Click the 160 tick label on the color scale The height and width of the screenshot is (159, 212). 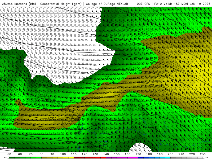[127, 154]
